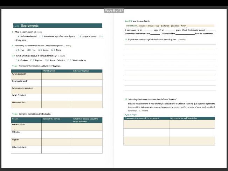Click the 'Salvation Army' answer option
This screenshot has width=228, height=171.
tap(79, 60)
